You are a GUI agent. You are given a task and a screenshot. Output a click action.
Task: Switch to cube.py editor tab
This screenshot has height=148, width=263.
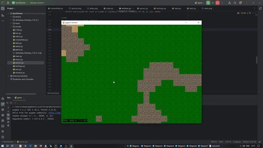(x=108, y=8)
